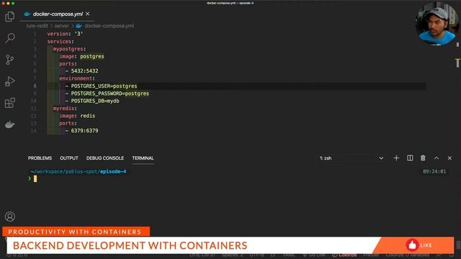
Task: Kill terminal with trash icon
Action: [423, 158]
